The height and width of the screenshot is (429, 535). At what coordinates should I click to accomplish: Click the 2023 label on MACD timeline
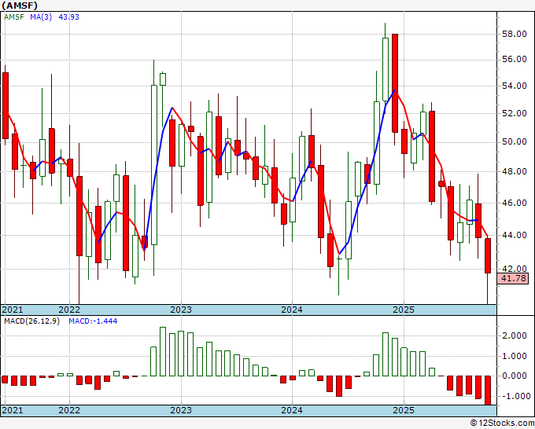tap(181, 410)
